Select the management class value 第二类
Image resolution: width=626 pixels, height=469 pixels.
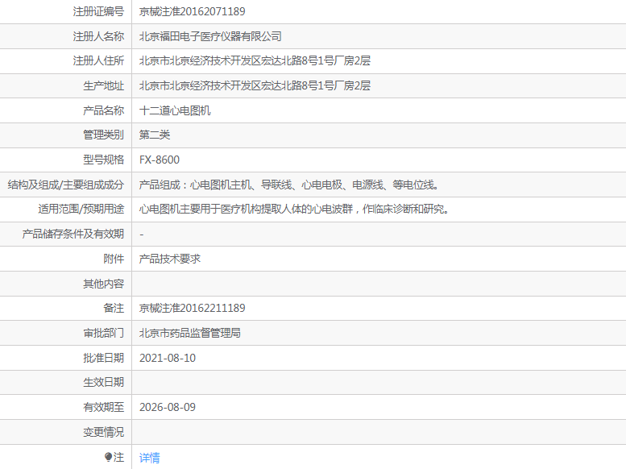[x=155, y=135]
